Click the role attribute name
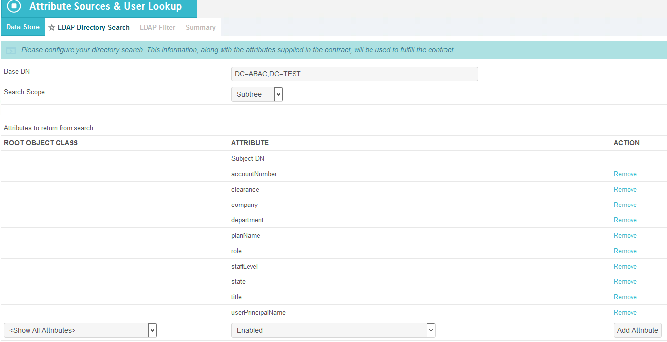 [x=236, y=251]
